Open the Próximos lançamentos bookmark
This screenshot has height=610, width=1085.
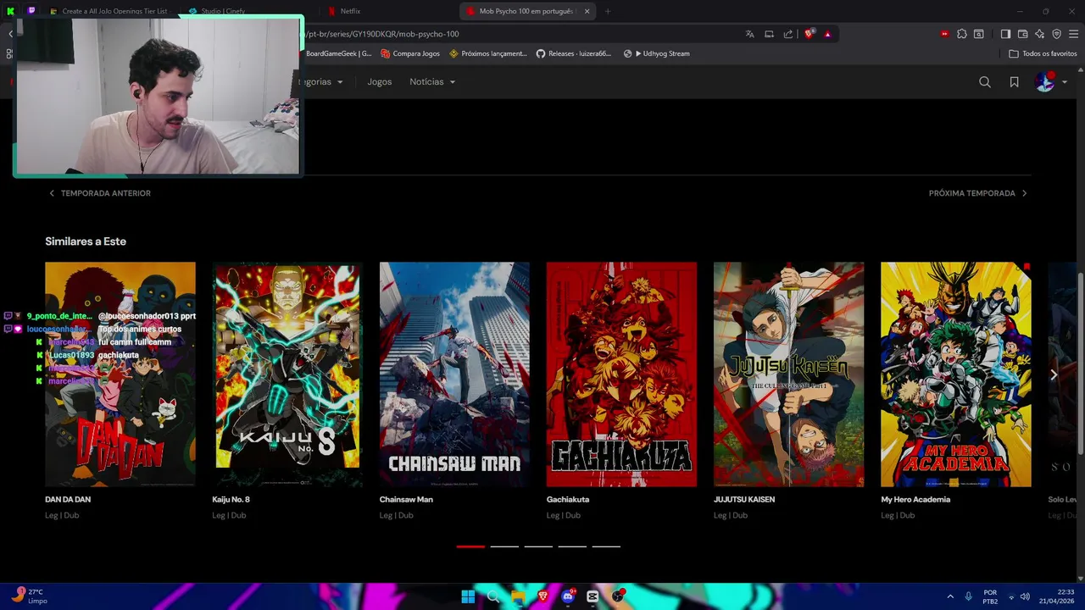(488, 53)
